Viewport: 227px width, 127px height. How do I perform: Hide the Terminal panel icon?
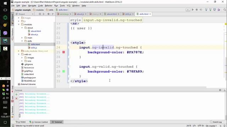tap(225, 90)
